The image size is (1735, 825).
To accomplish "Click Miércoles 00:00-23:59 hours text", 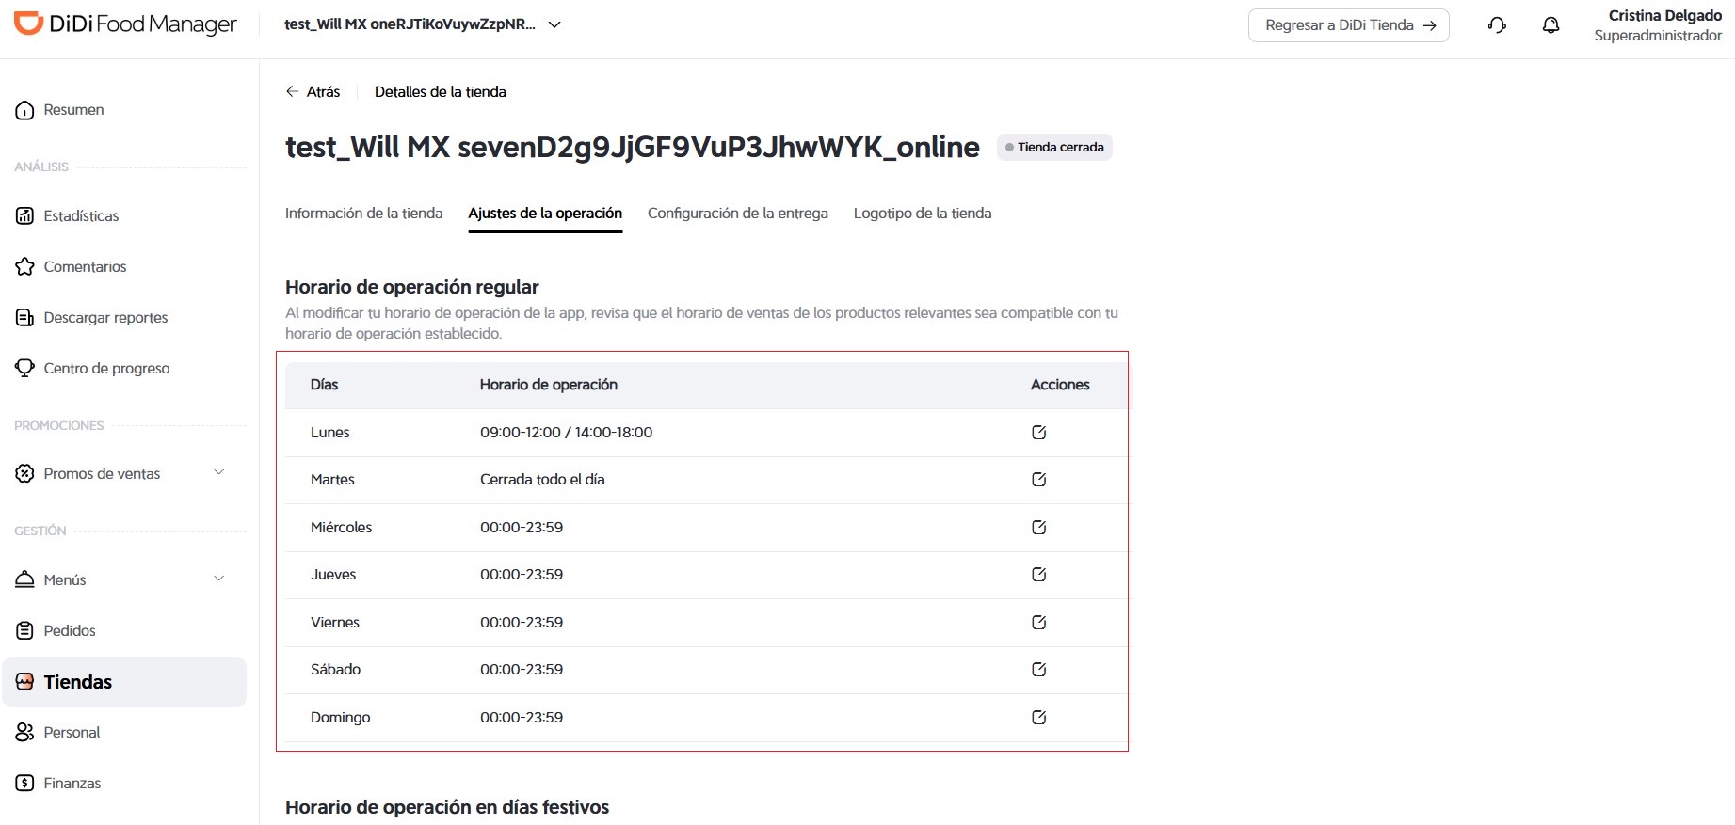I will click(522, 528).
